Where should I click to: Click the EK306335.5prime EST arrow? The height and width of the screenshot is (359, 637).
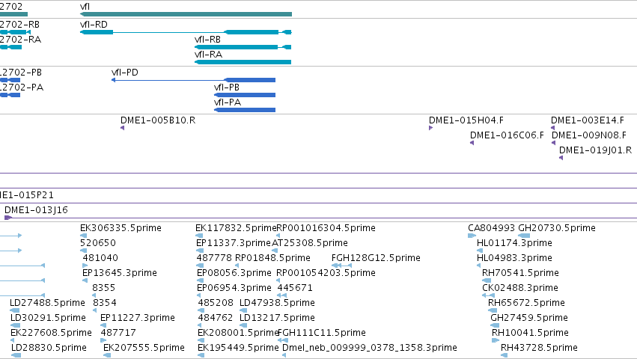tap(84, 236)
